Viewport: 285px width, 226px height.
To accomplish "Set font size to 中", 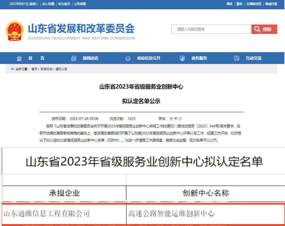I will point(175,119).
